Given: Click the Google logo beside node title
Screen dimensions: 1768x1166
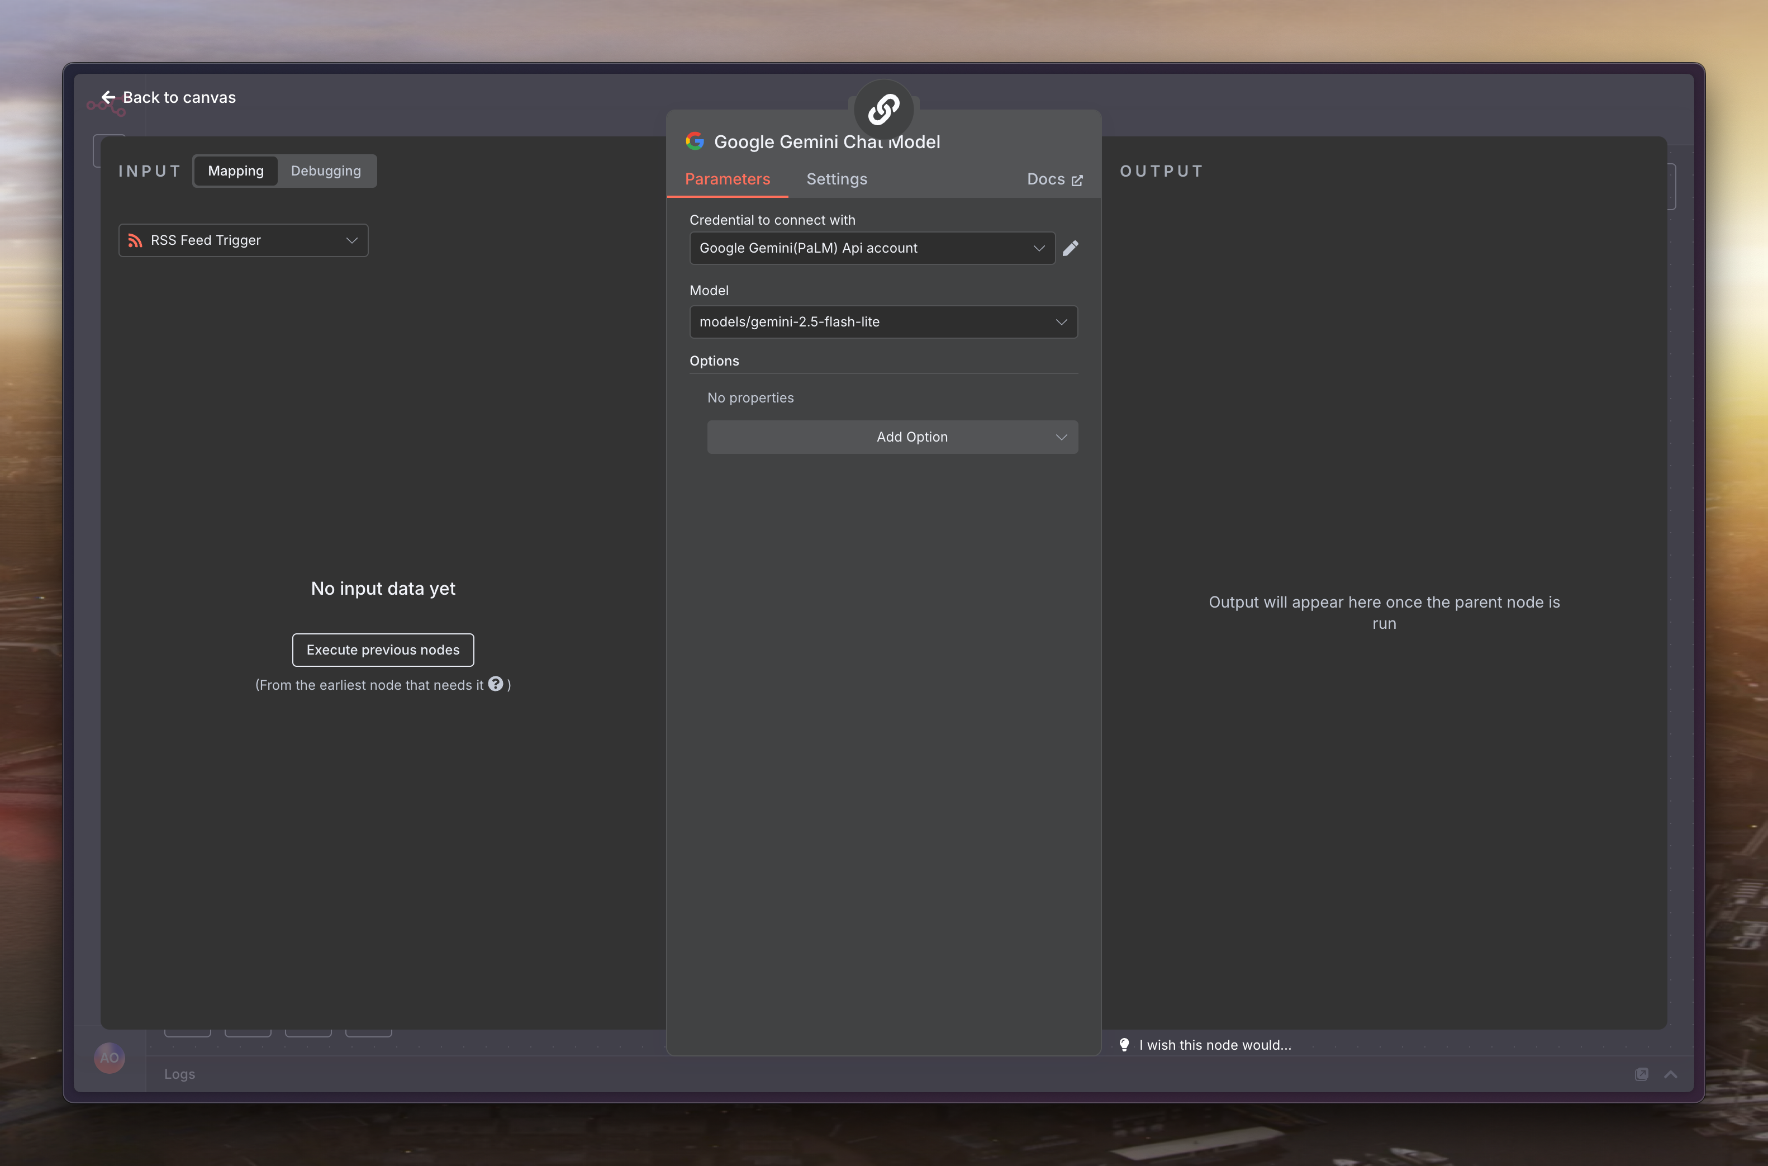Looking at the screenshot, I should click(695, 141).
